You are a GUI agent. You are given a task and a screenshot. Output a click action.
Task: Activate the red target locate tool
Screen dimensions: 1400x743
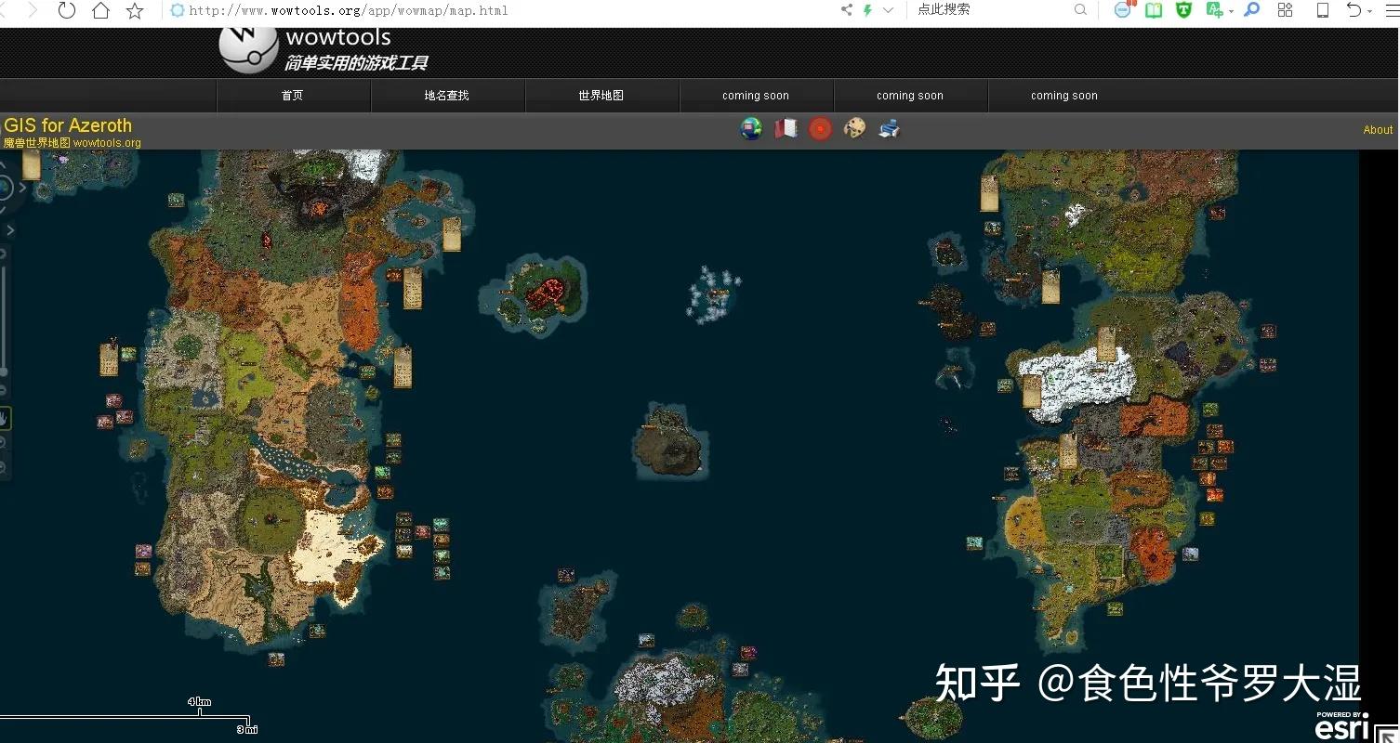820,128
